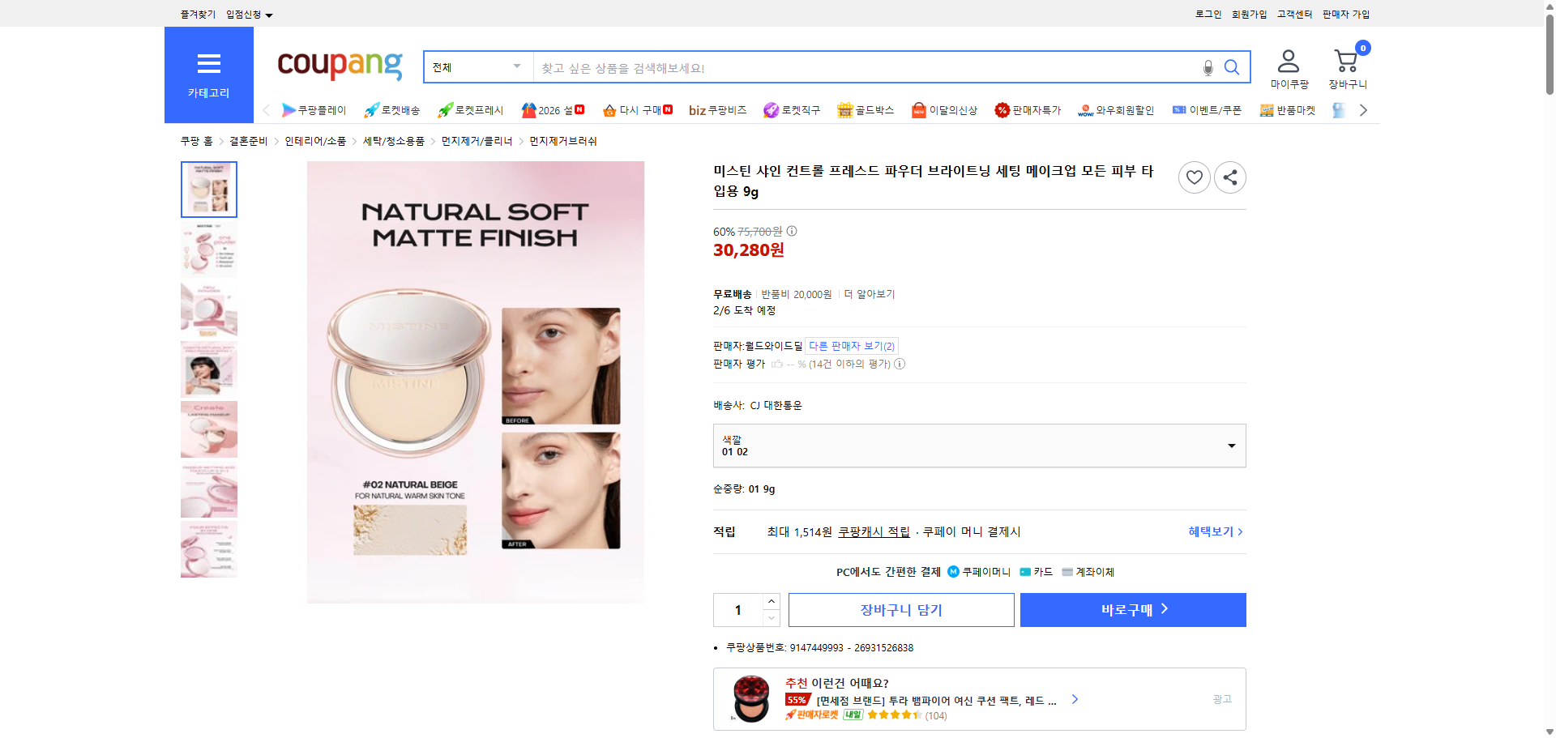Click the voice search microphone icon

pyautogui.click(x=1207, y=67)
